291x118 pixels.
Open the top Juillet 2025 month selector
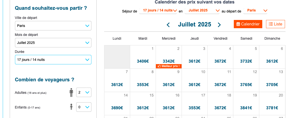point(202,10)
